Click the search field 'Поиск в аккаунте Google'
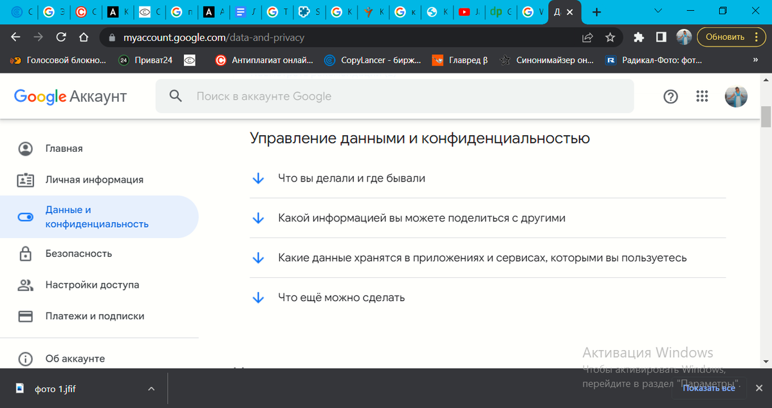 point(394,97)
